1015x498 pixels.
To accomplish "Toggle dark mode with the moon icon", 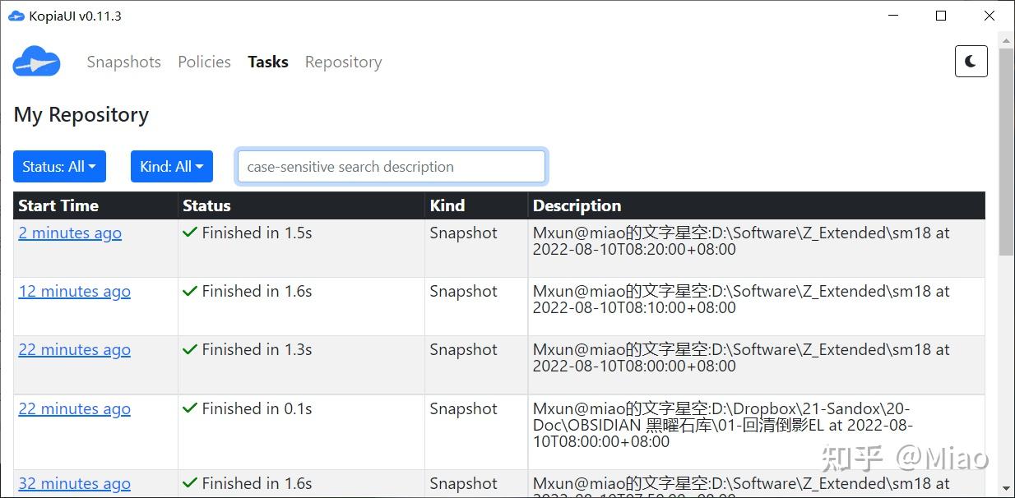I will coord(971,62).
